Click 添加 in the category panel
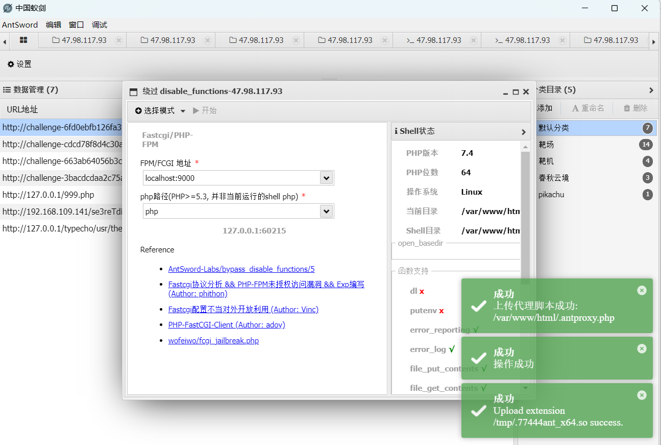This screenshot has height=445, width=661. [x=544, y=108]
